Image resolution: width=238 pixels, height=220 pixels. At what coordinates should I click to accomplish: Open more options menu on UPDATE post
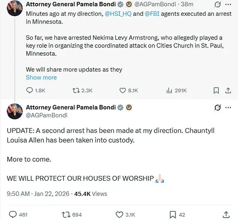228,108
